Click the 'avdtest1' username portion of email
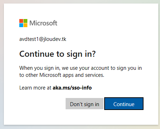Image resolution: width=160 pixels, height=129 pixels. click(x=29, y=39)
